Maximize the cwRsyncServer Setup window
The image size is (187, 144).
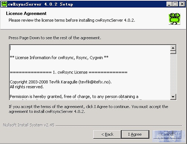[x=175, y=4]
